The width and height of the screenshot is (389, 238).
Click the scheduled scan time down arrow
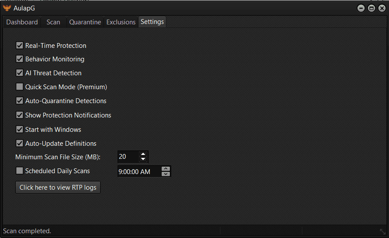coord(166,174)
